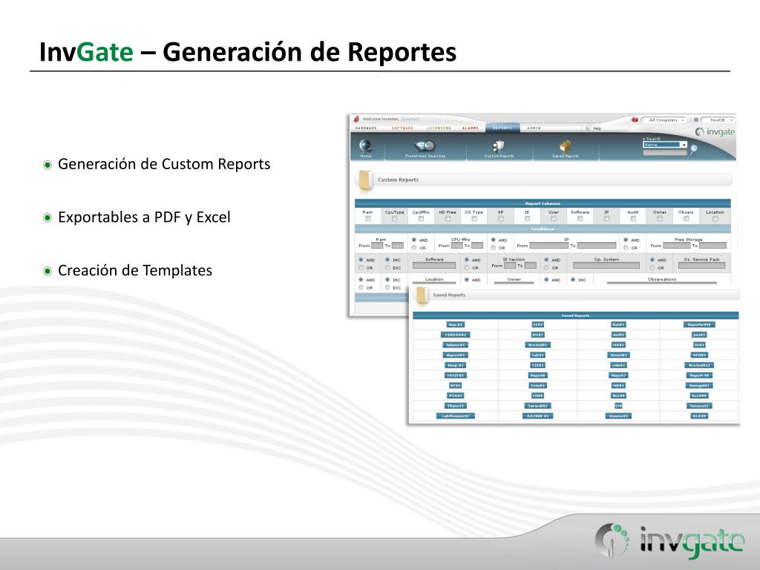Open Predefined Searches icon in toolbar

click(x=425, y=146)
